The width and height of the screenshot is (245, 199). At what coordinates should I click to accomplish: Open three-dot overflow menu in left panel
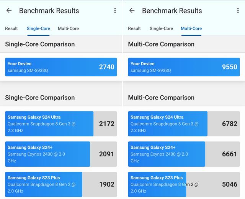(x=115, y=11)
